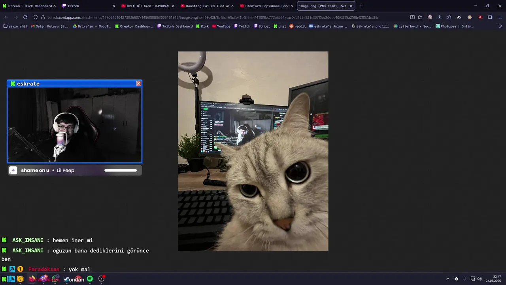
Task: Open the Extensions puzzle-piece menu
Action: coord(449,17)
